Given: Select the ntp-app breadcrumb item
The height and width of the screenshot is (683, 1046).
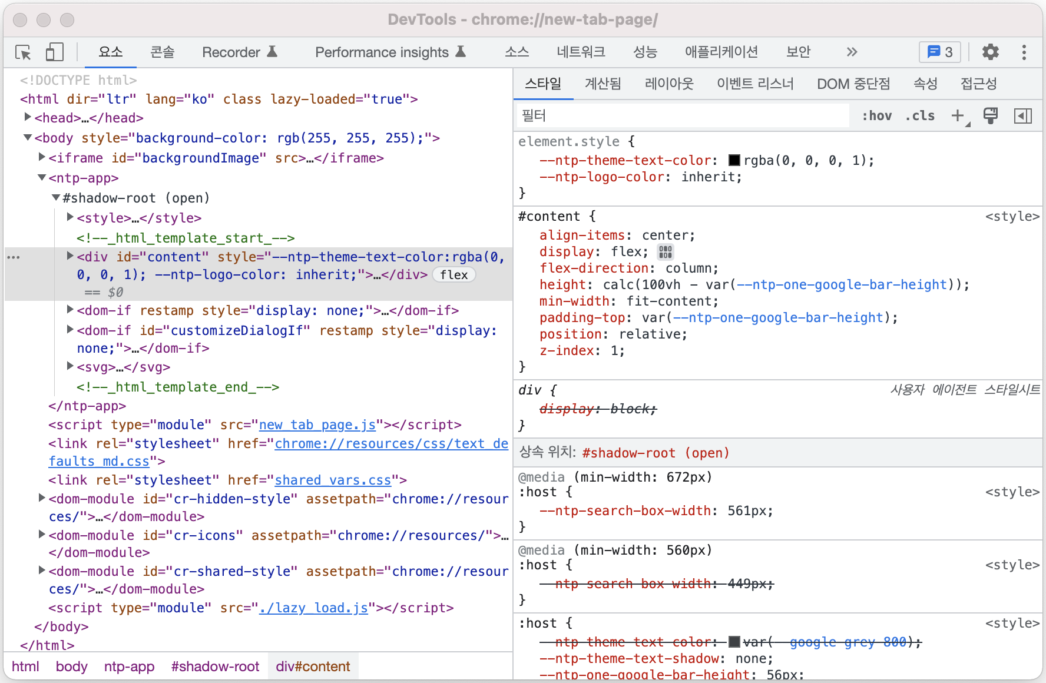Looking at the screenshot, I should coord(129,667).
